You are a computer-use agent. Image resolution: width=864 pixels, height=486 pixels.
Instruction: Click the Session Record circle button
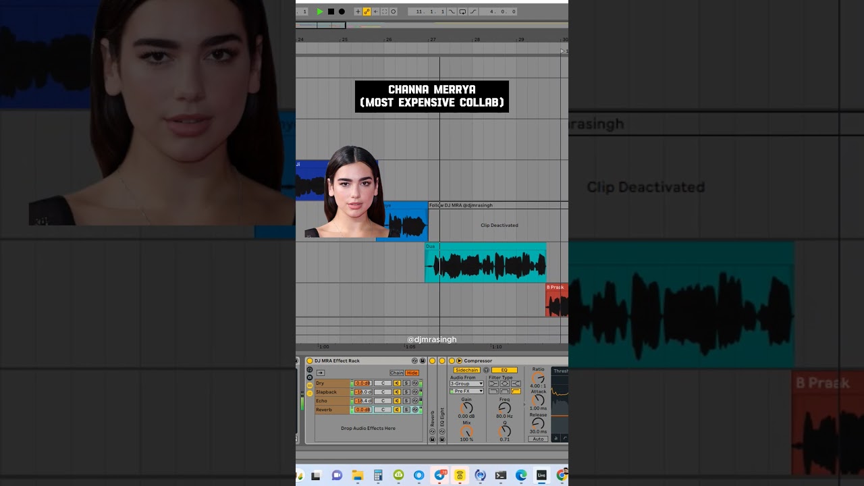click(x=394, y=11)
